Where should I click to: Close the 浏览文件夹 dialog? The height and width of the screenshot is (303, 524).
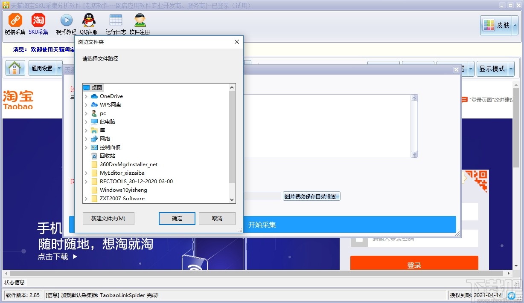pyautogui.click(x=237, y=42)
